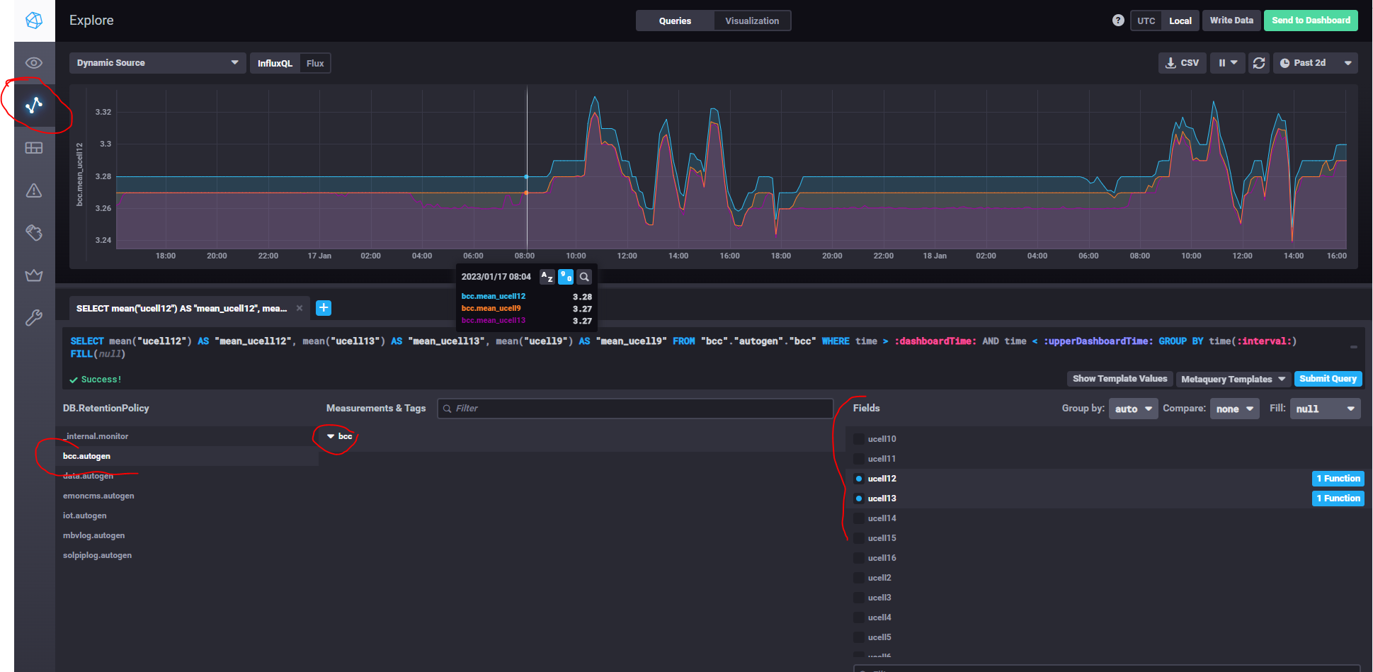Open the Group by auto dropdown

[1133, 409]
